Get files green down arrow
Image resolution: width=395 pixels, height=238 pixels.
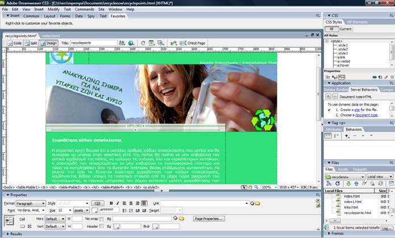click(x=348, y=183)
